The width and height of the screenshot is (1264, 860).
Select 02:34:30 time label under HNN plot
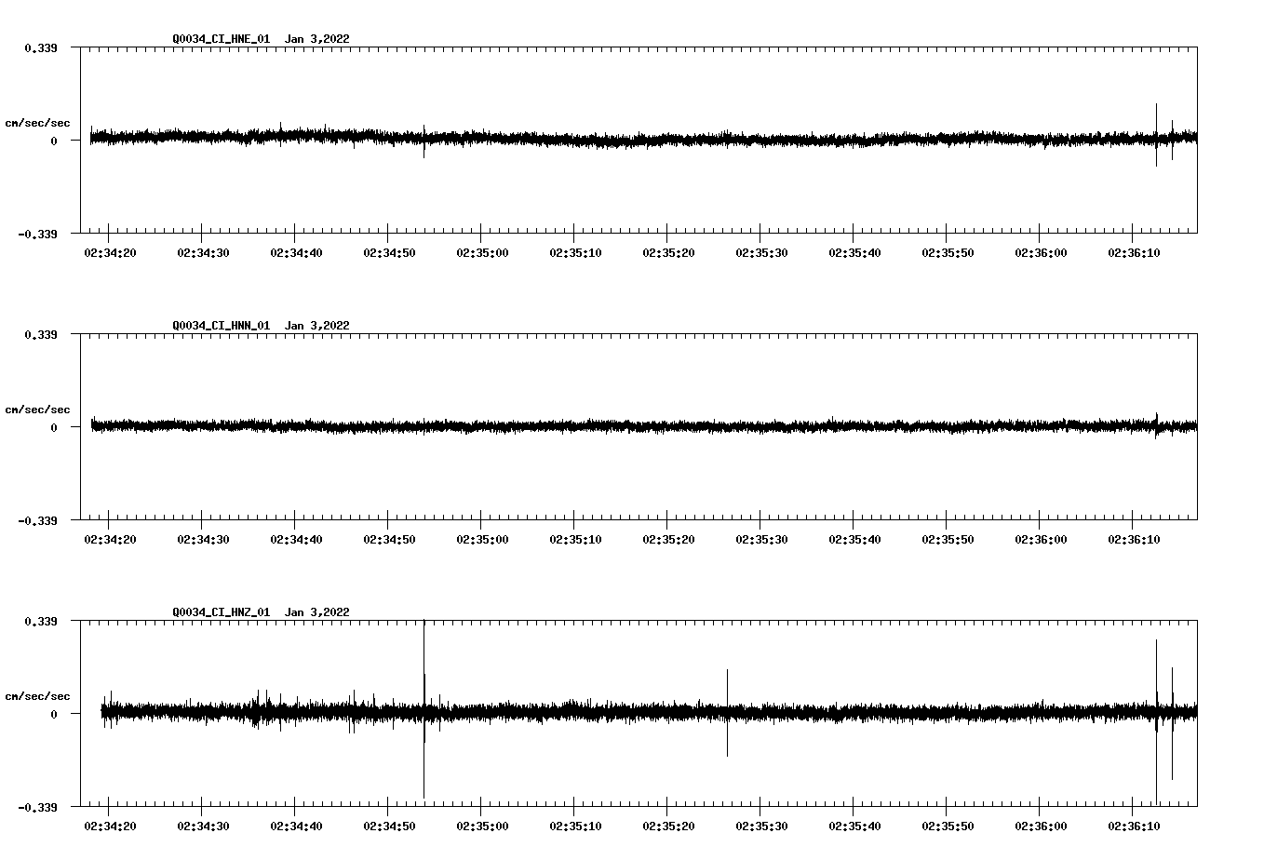[203, 539]
